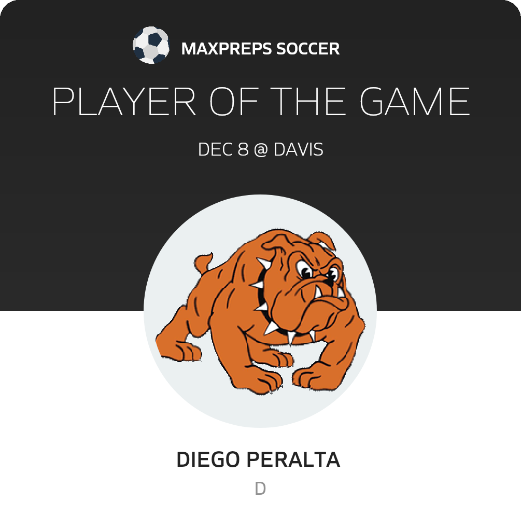Click the word PLAYER in the title
This screenshot has width=521, height=529.
point(124,101)
